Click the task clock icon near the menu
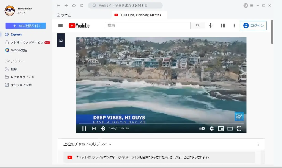The image size is (282, 168). [x=246, y=6]
